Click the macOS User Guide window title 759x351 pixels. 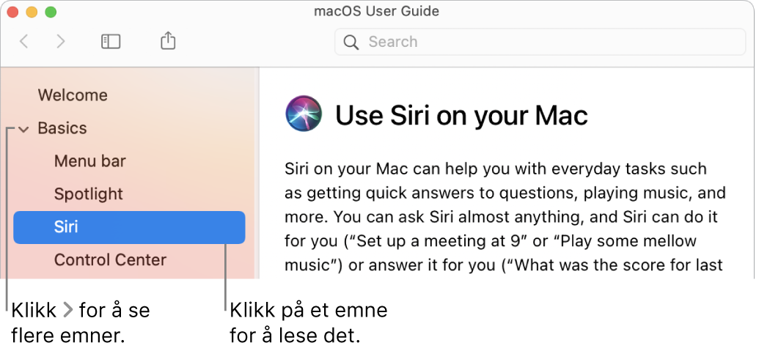click(377, 11)
